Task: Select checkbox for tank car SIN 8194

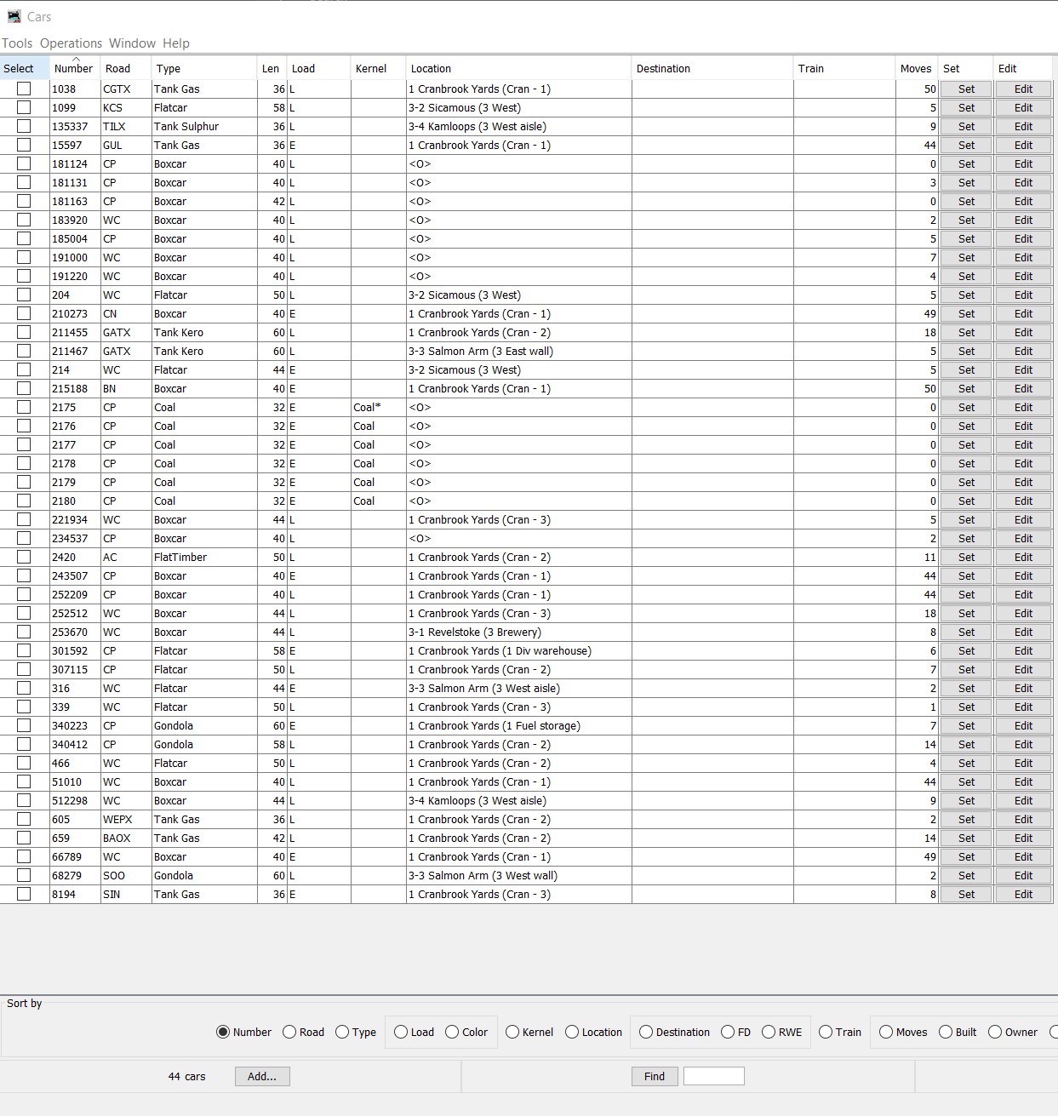Action: coord(24,894)
